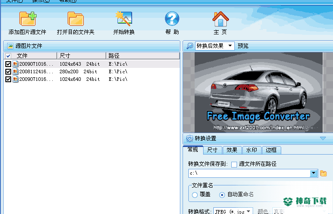The height and width of the screenshot is (214, 333).
Task: Browse for save folder with folder icon
Action: coord(323,173)
